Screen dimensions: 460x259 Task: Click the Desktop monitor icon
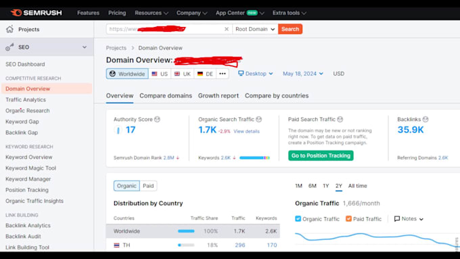point(241,73)
